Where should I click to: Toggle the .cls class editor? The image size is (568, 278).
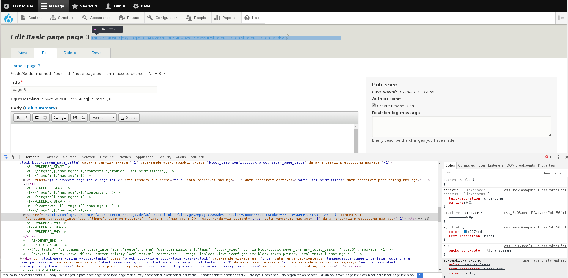click(x=557, y=173)
